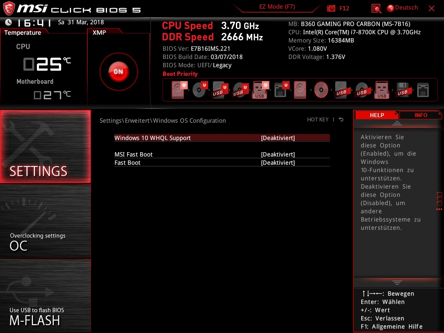Select the MSI Fast Boot row label
444x333 pixels.
134,154
